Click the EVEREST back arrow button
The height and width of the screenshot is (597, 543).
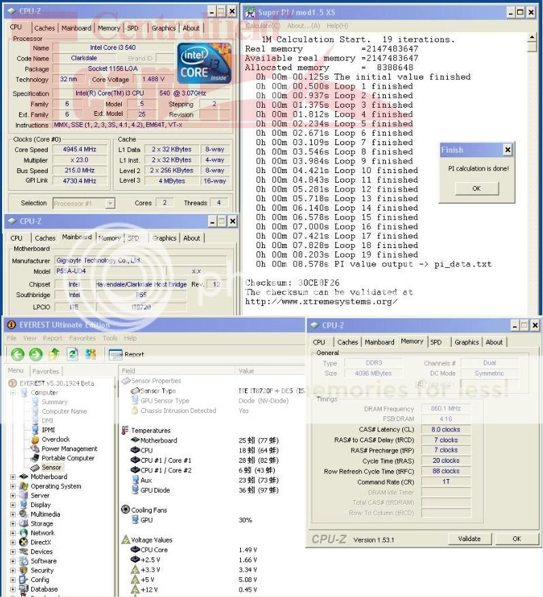pos(18,354)
